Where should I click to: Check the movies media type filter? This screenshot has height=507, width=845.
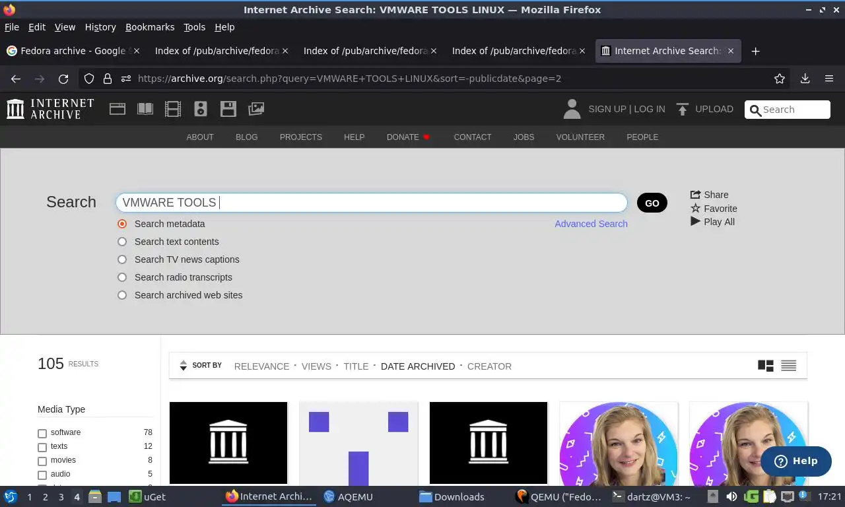coord(42,461)
